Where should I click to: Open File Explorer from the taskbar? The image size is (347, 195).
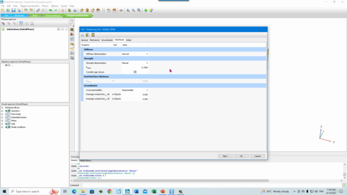pos(83,191)
